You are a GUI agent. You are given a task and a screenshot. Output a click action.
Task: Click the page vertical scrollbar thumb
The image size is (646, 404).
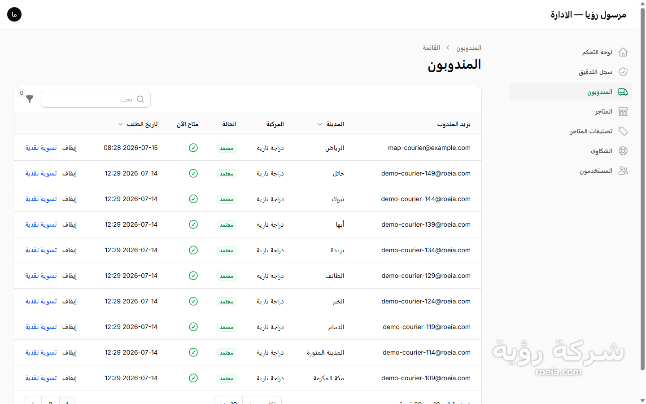tap(642, 189)
